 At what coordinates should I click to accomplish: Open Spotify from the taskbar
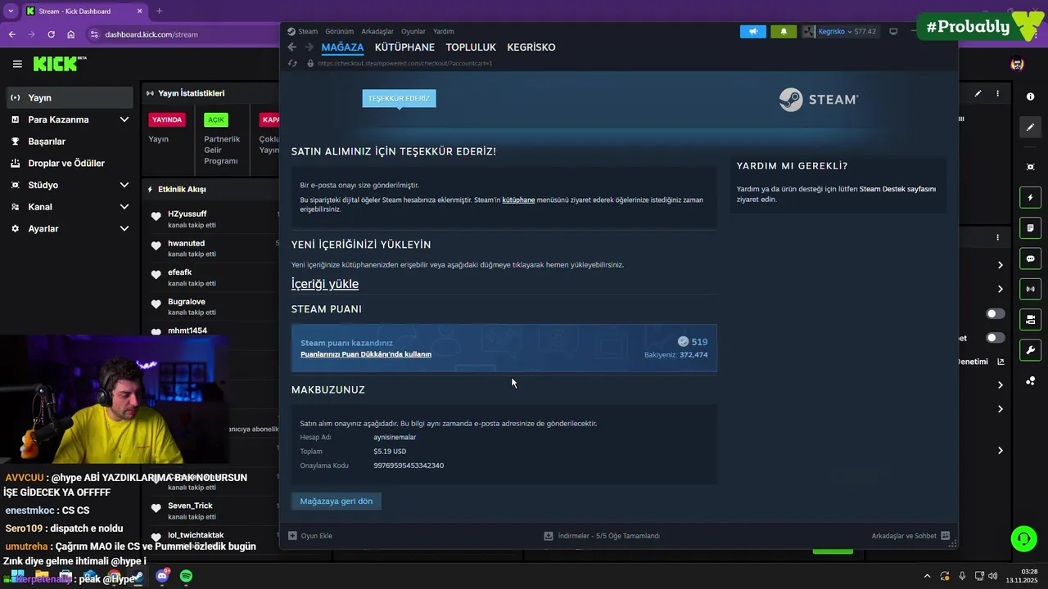click(186, 576)
